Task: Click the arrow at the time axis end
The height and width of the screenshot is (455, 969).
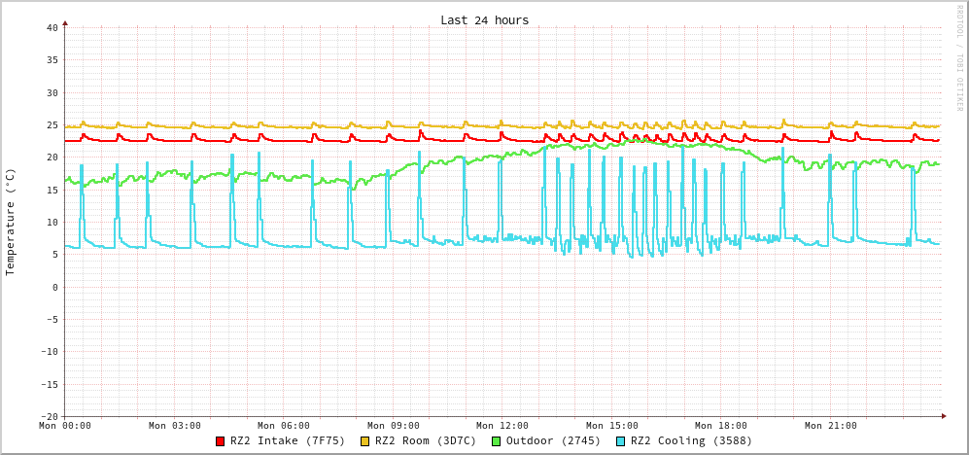Action: (x=943, y=416)
